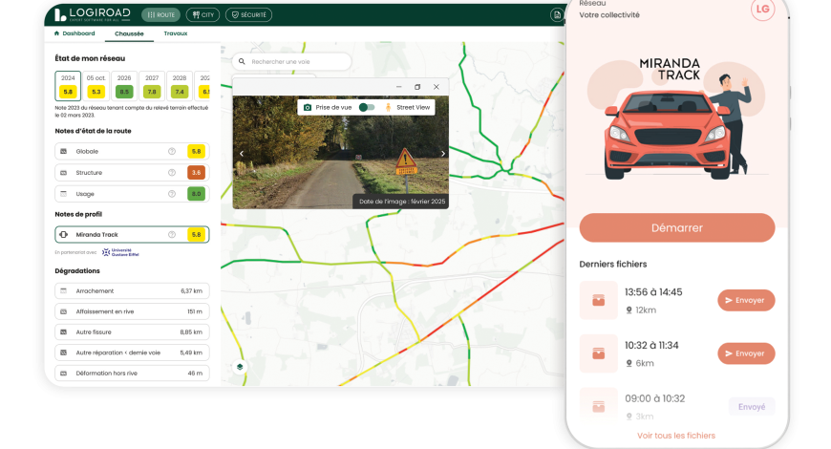Image resolution: width=831 pixels, height=449 pixels.
Task: Click the Arrachement row icon
Action: point(64,290)
